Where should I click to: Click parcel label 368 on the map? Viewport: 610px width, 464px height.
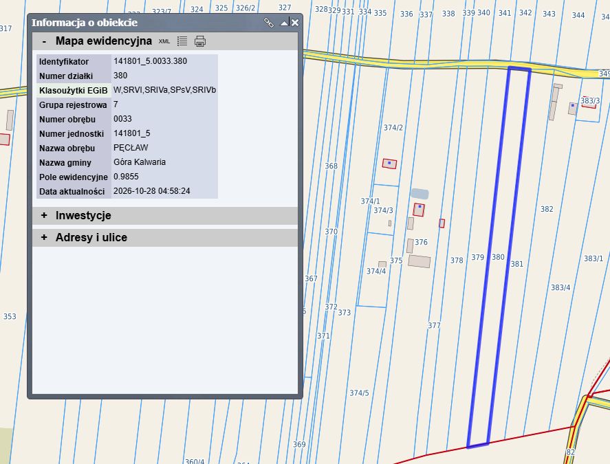click(331, 166)
